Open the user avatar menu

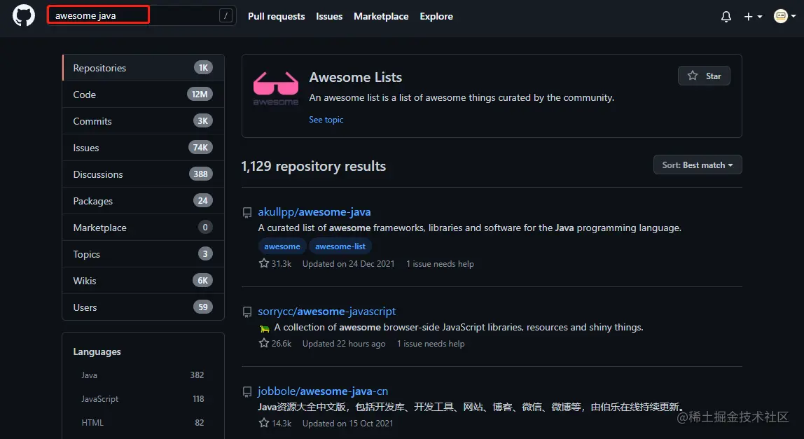pos(784,16)
